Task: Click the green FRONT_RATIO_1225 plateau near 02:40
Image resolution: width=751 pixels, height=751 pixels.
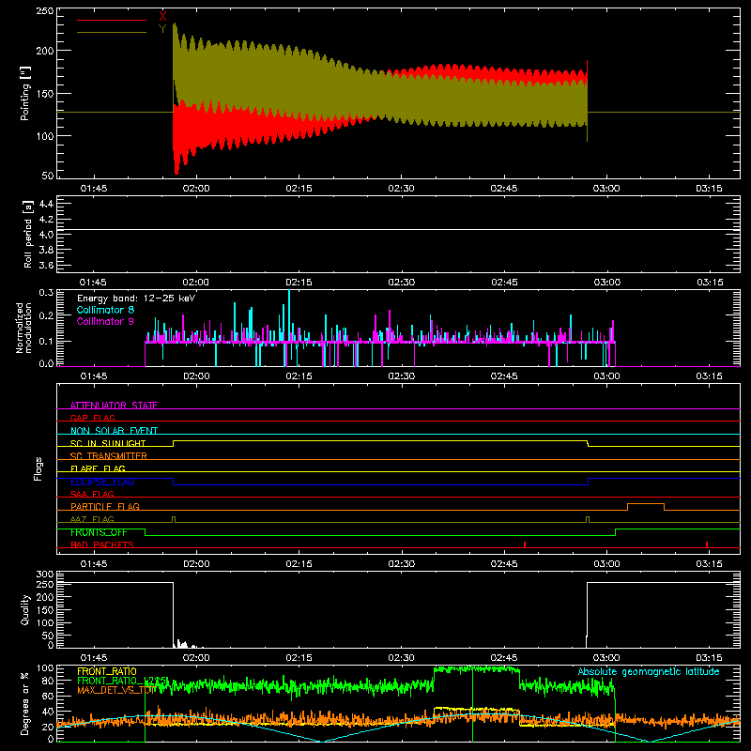Action: click(x=476, y=669)
